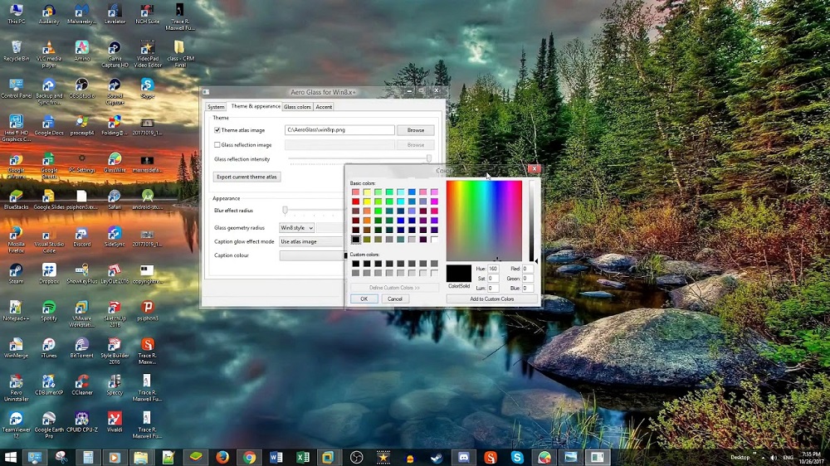Select the Discord desktop icon

tap(81, 236)
